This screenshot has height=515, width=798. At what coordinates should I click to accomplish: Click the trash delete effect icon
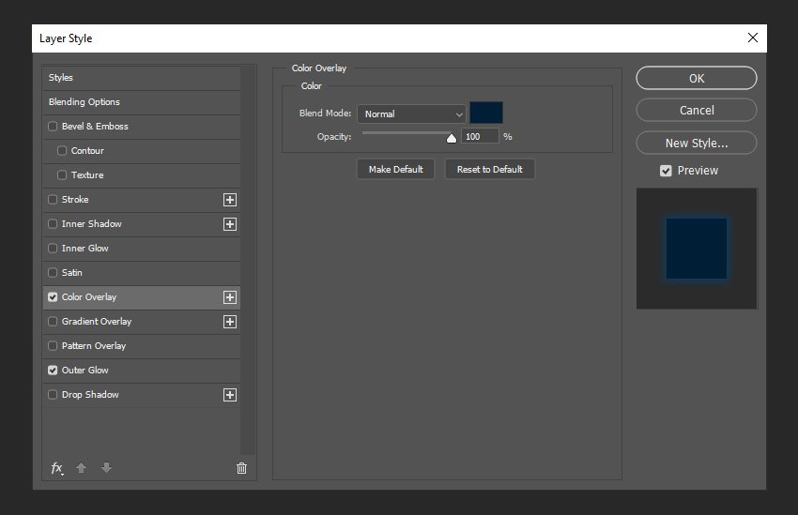pos(241,468)
